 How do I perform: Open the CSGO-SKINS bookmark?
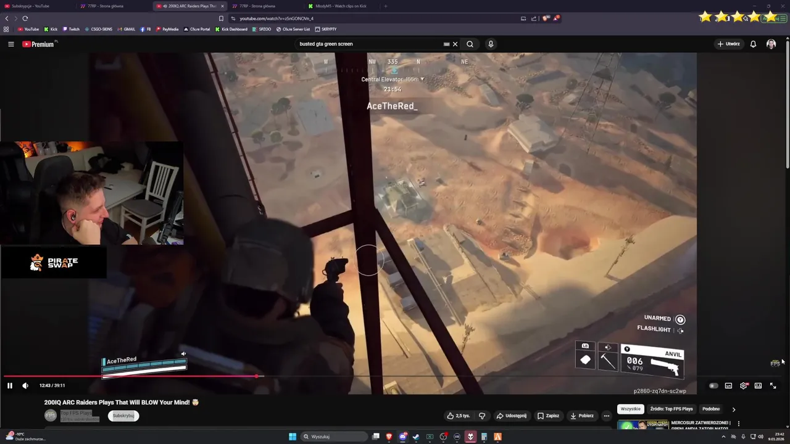(x=99, y=29)
